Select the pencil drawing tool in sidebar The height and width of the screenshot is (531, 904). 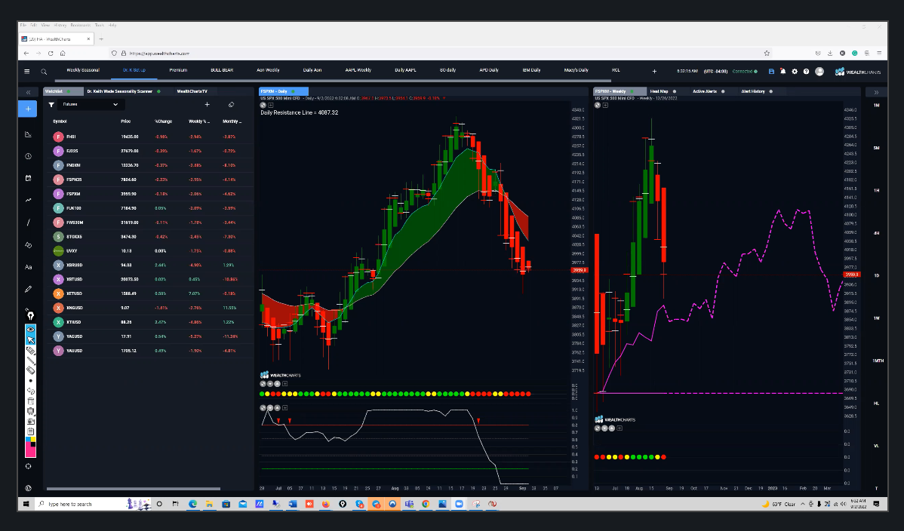point(28,289)
